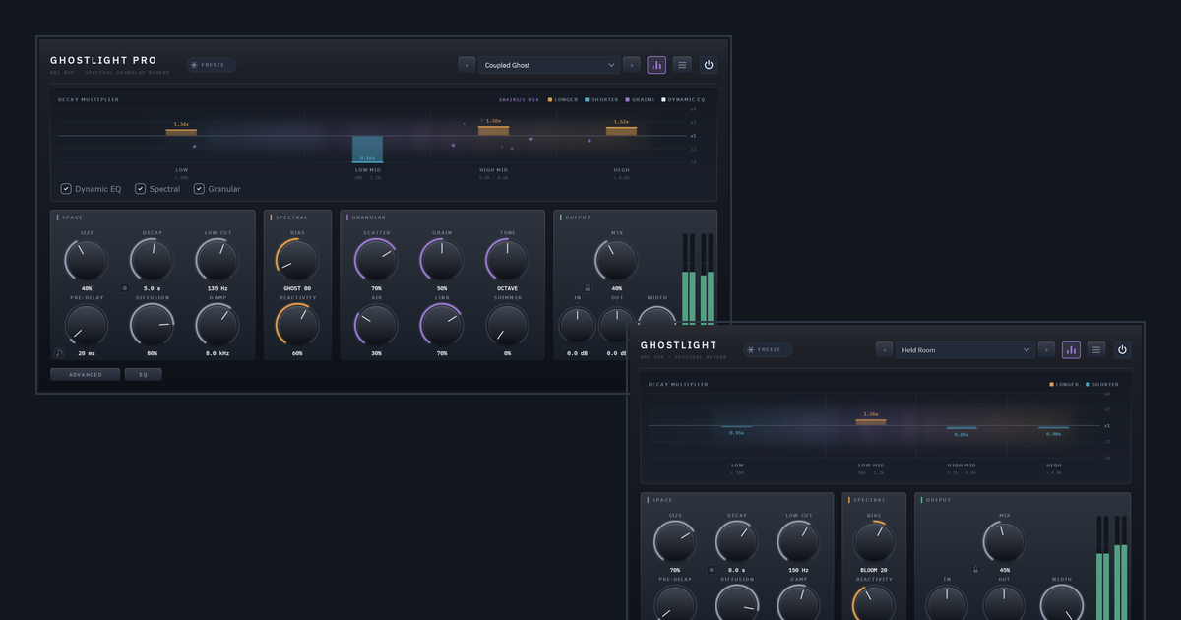
Task: Click output level meter in Ghostlight Pro
Action: pyautogui.click(x=697, y=279)
